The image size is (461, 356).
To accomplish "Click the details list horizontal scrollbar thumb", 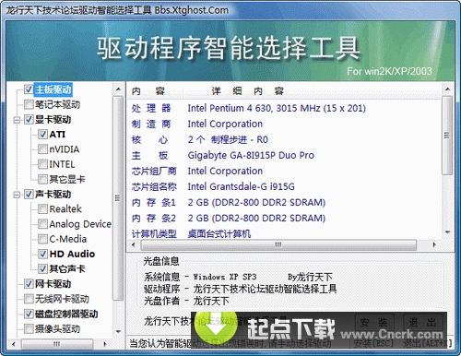I will (278, 244).
